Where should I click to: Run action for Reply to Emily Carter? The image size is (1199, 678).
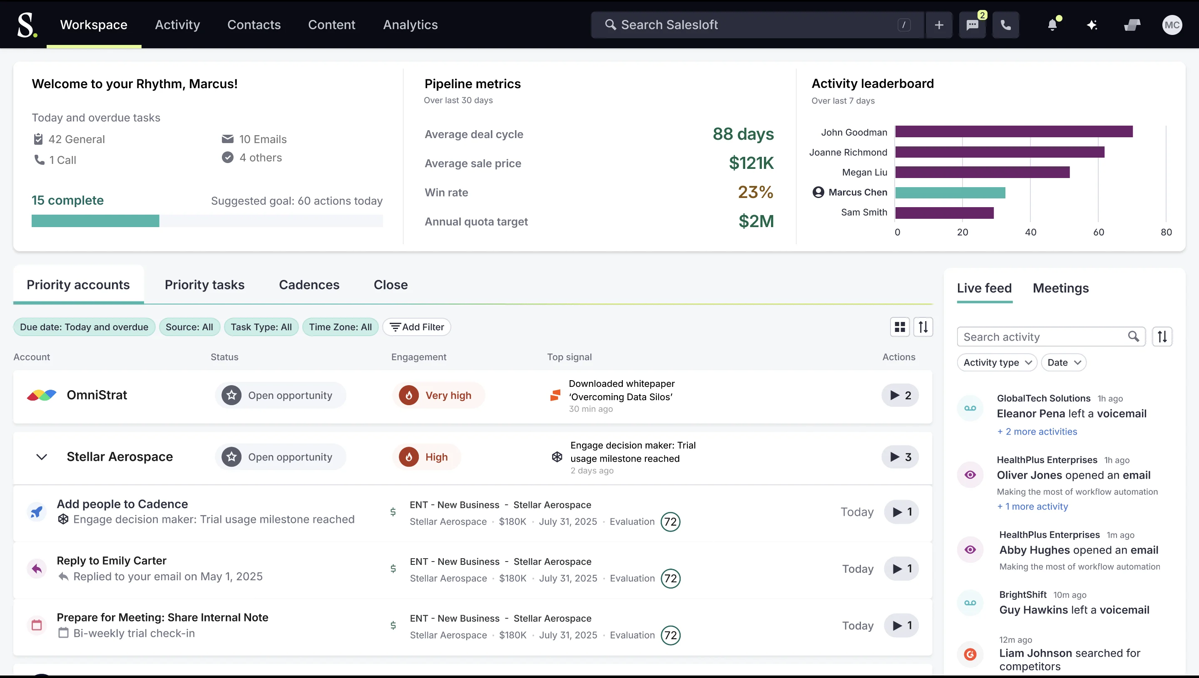tap(902, 569)
